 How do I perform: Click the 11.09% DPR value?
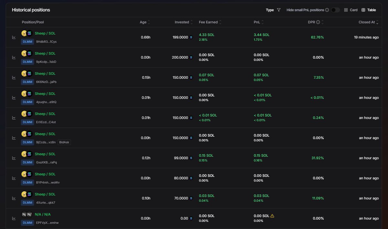pos(318,198)
